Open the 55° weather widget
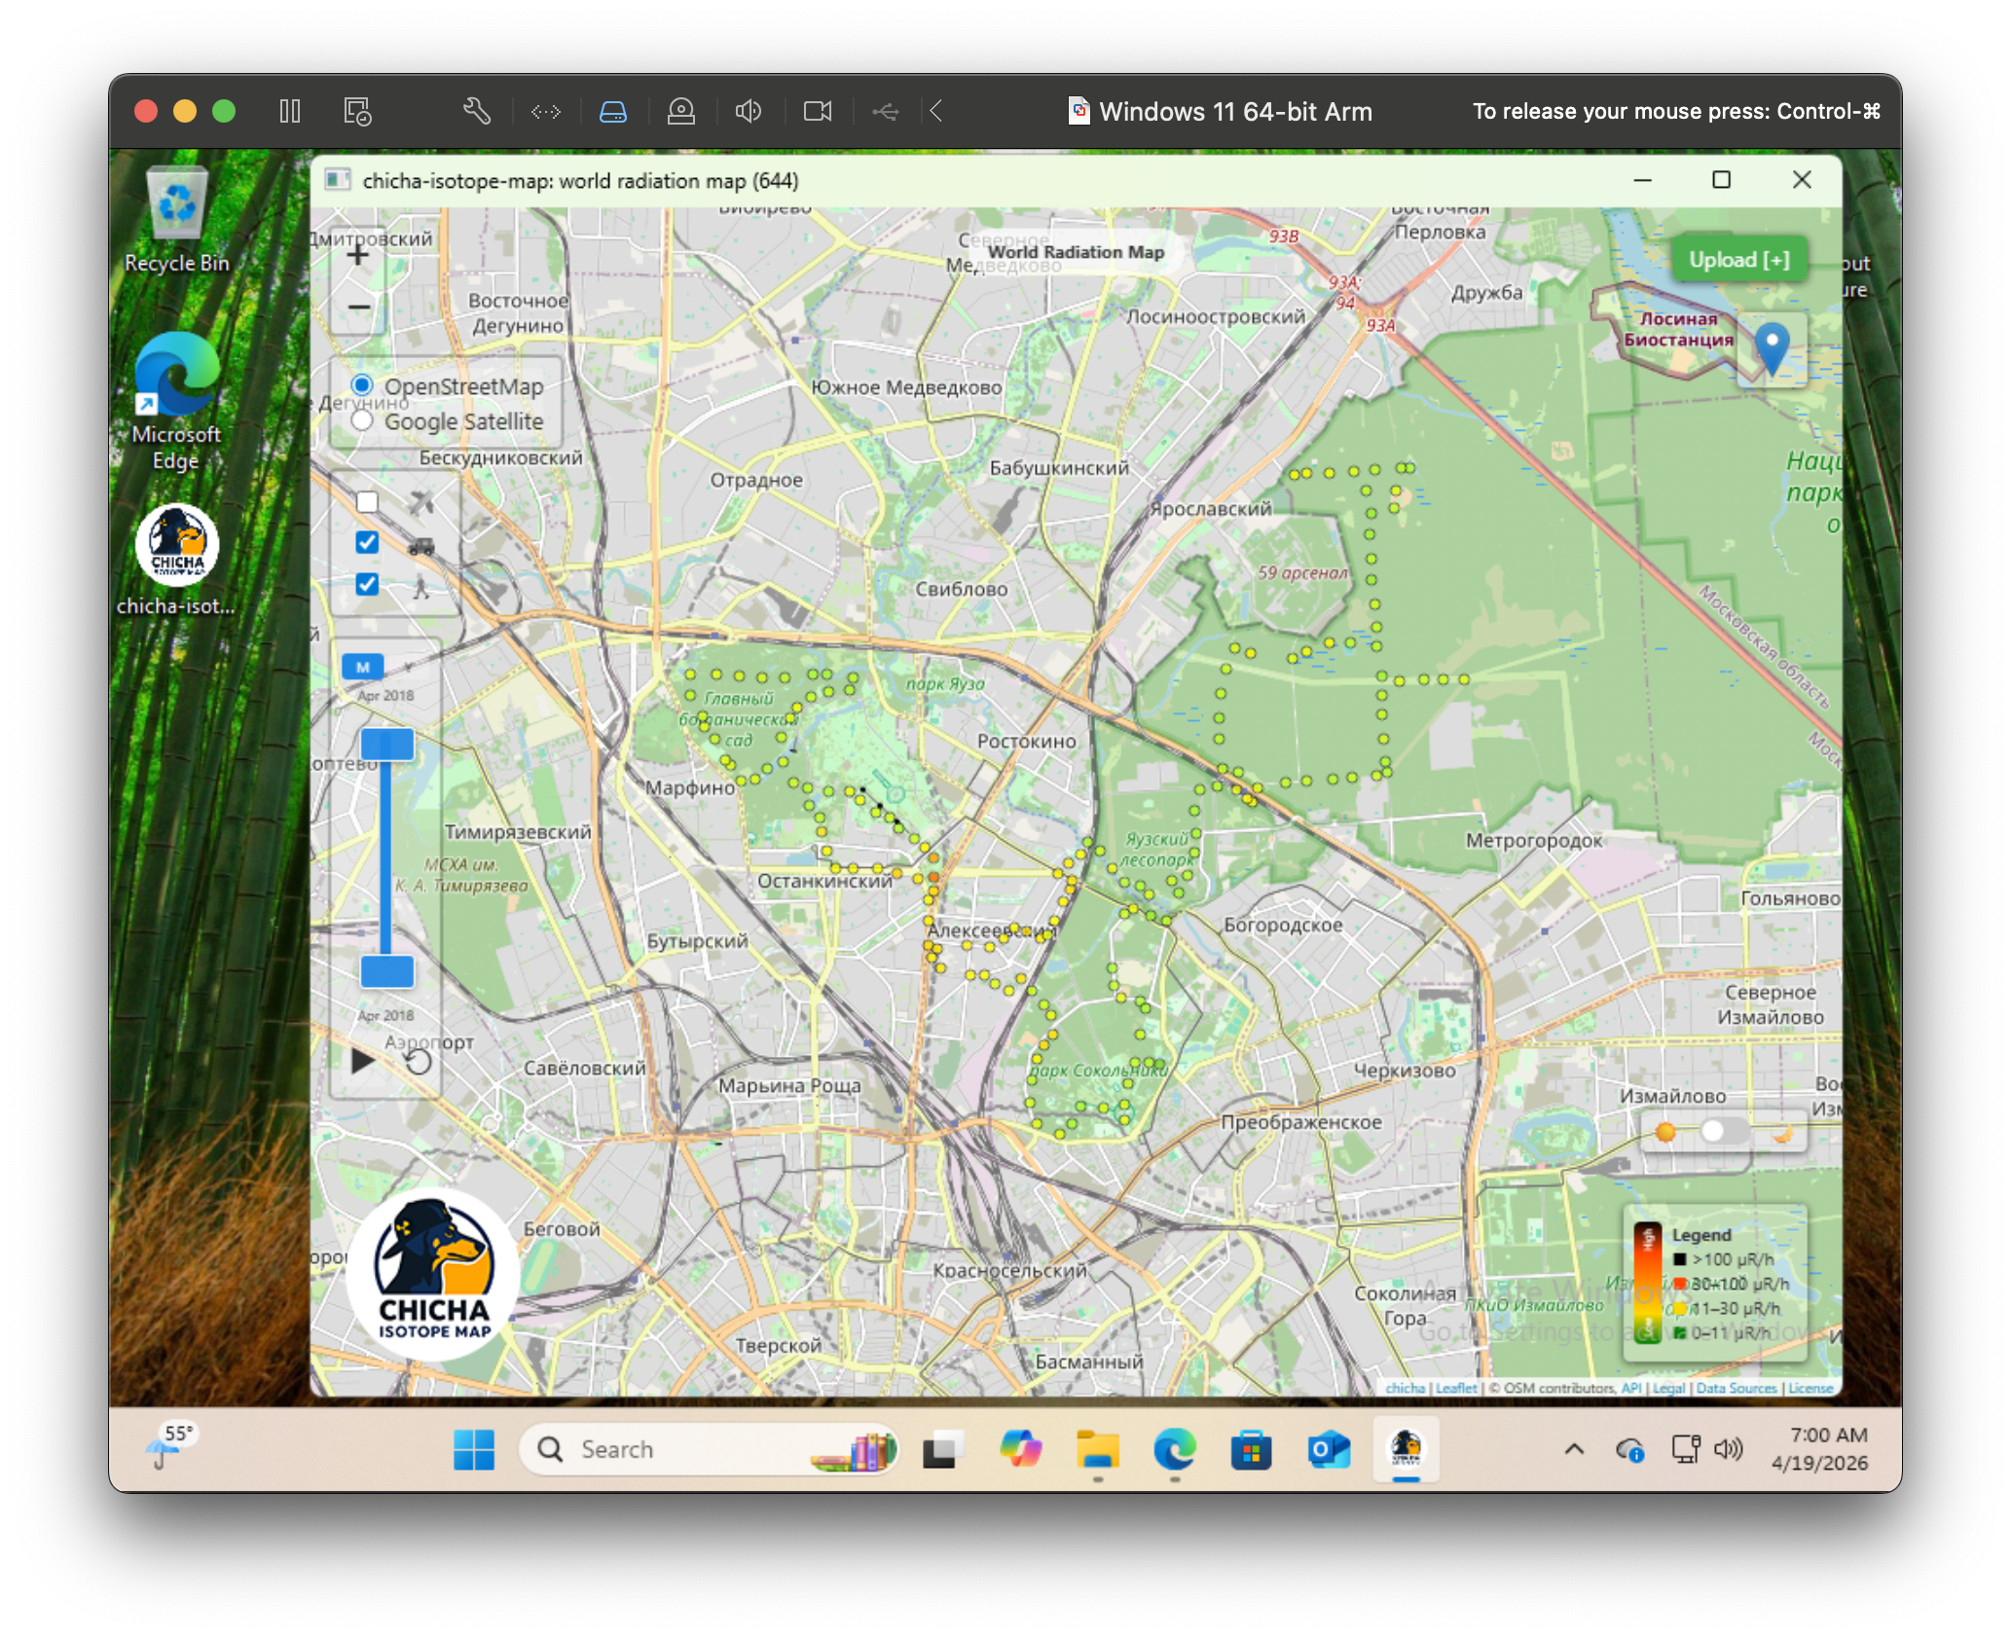Viewport: 2011px width, 1637px height. pyautogui.click(x=171, y=1446)
